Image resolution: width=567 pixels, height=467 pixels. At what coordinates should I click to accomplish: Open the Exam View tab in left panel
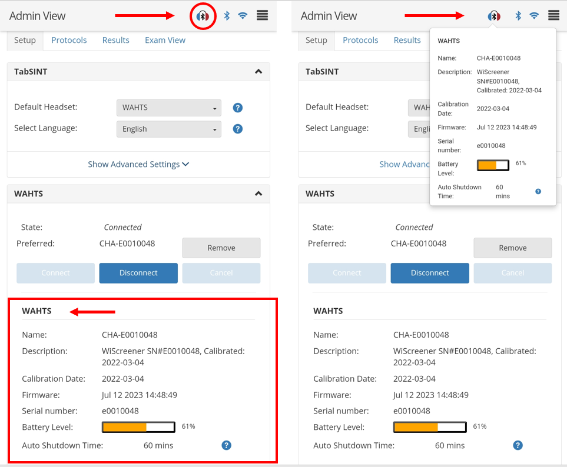tap(165, 40)
